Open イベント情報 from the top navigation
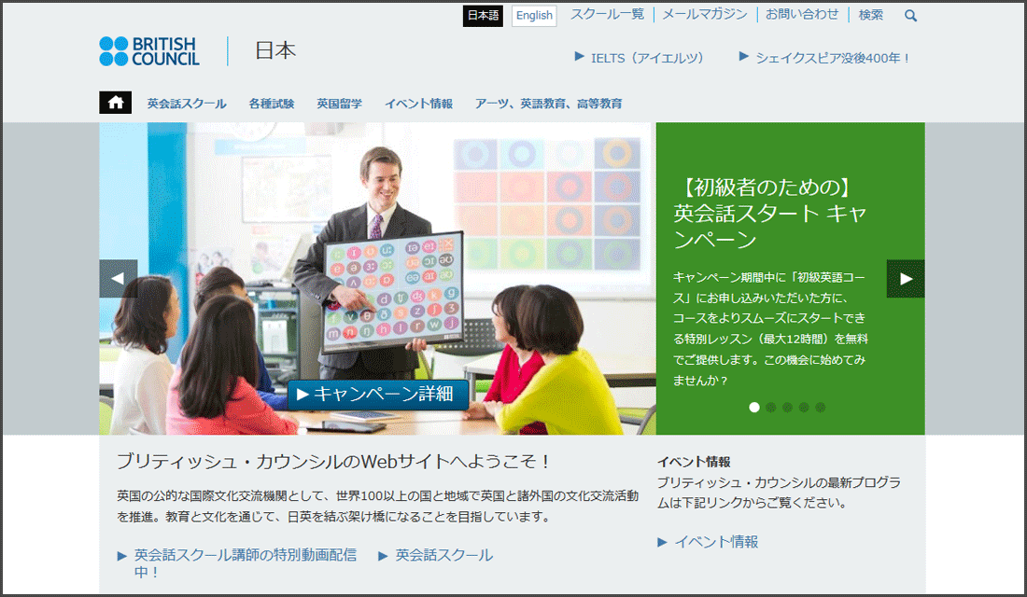 [x=417, y=103]
